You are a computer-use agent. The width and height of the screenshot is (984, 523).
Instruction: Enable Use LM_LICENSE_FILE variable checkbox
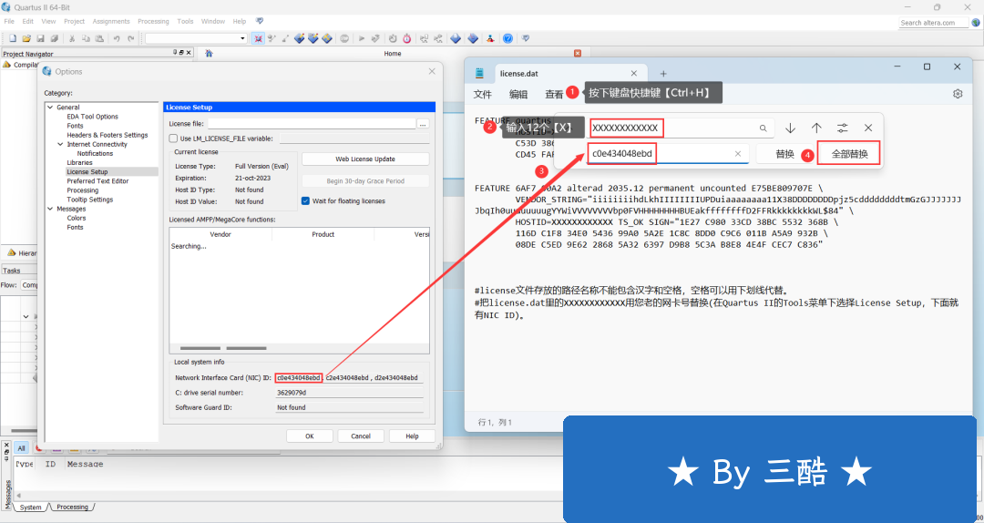click(173, 138)
